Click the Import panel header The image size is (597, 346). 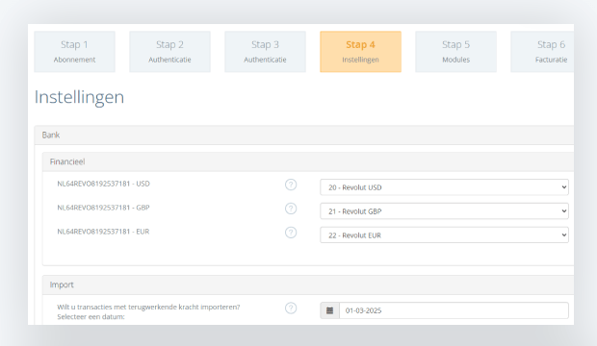[308, 284]
